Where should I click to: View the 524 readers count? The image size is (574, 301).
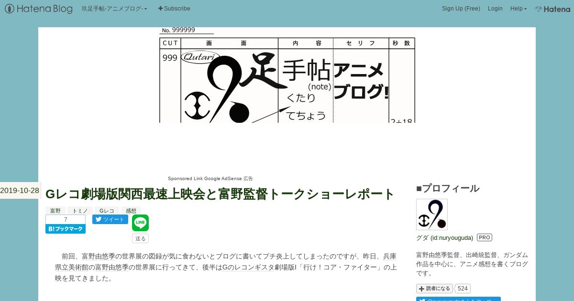coord(463,289)
